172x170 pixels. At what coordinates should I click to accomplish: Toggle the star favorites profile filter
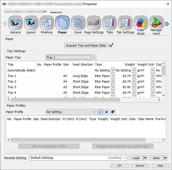[x=106, y=112]
